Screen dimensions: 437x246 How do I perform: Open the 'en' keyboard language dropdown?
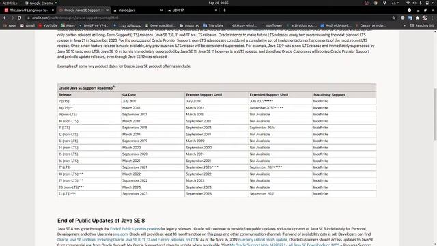pos(395,3)
